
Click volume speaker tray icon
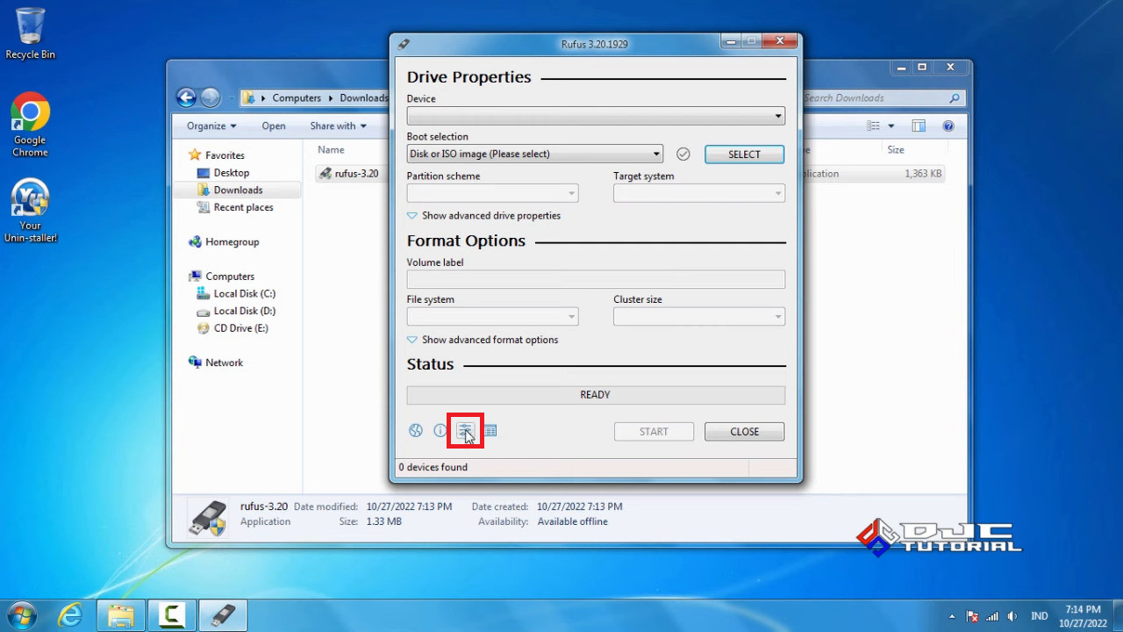(1012, 616)
